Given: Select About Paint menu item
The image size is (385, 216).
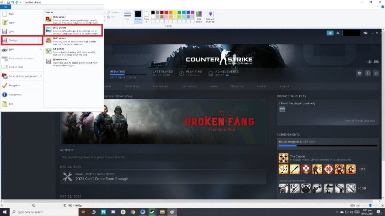Looking at the screenshot, I should (x=22, y=94).
